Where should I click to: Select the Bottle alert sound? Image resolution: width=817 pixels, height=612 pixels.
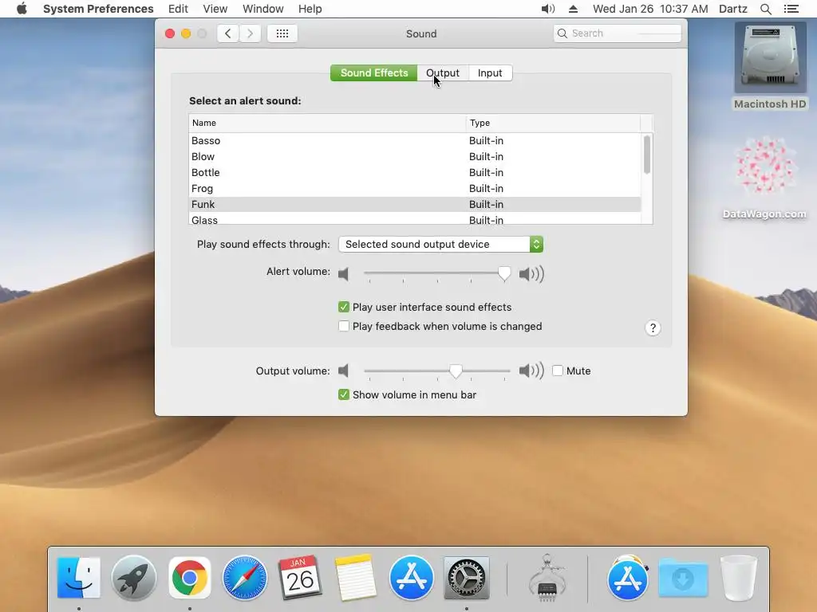415,172
